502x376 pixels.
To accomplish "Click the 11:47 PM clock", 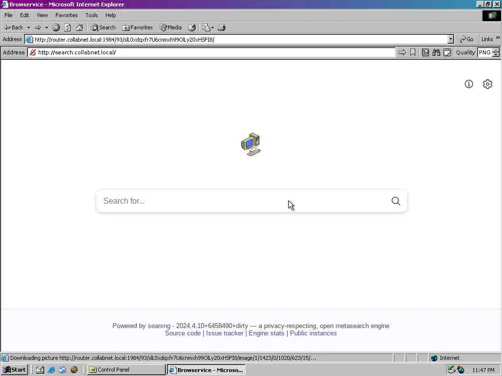I will click(x=483, y=370).
